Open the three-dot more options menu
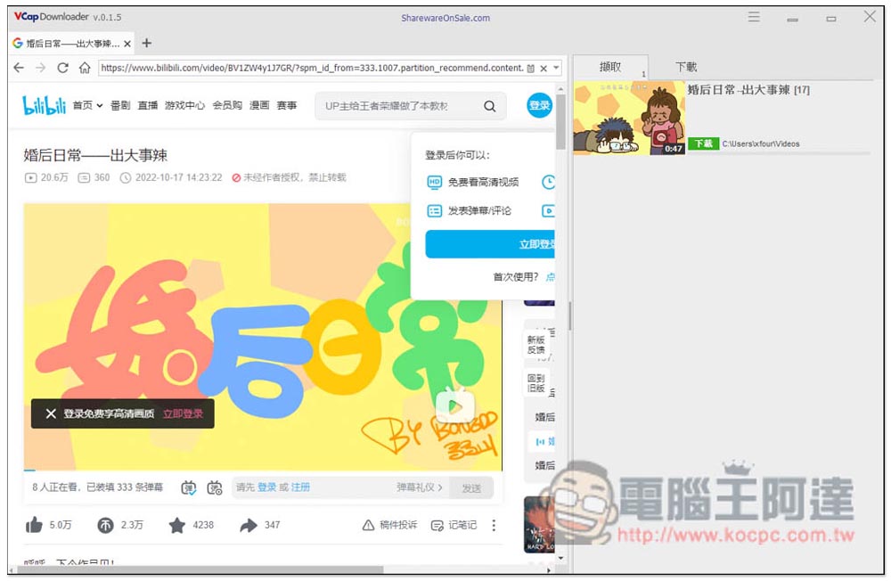 (495, 526)
